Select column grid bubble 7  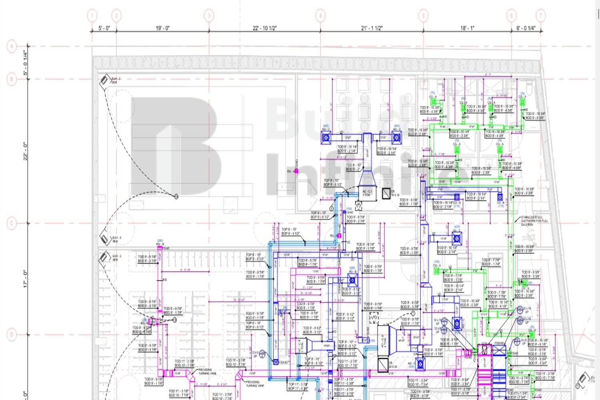point(541,16)
